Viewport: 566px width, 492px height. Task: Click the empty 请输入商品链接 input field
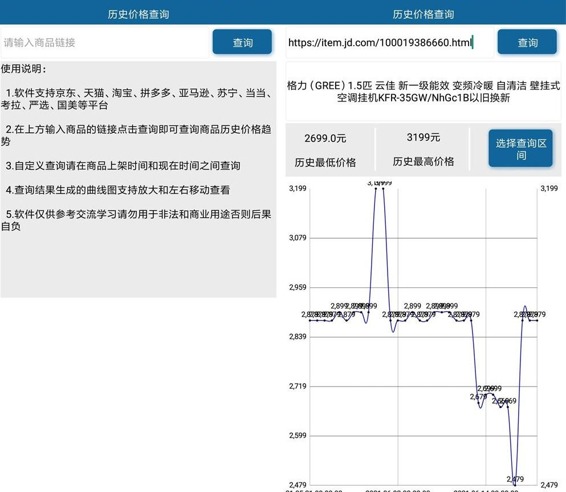(x=105, y=43)
